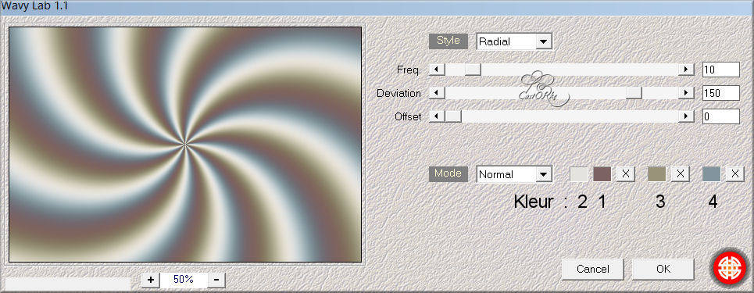Open the Style dropdown showing Radial
Image resolution: width=754 pixels, height=293 pixels.
coord(514,41)
